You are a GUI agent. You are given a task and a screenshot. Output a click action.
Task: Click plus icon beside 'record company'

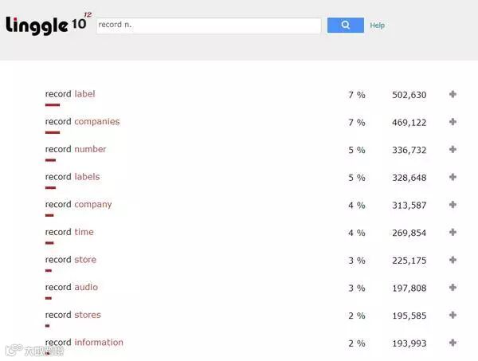[x=453, y=205]
